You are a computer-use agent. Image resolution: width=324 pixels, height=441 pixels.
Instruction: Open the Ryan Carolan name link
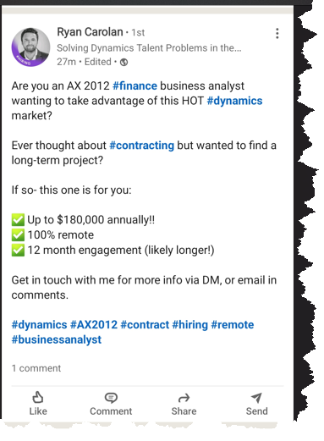90,32
